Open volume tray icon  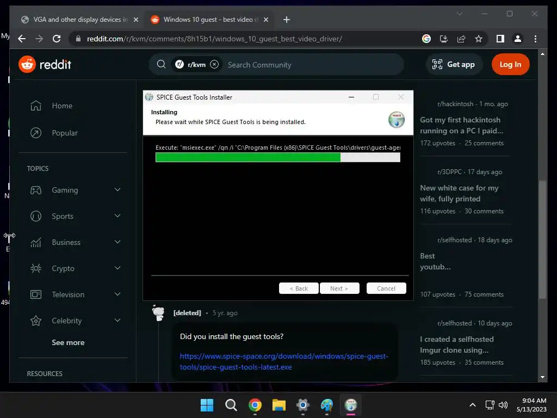coord(503,405)
